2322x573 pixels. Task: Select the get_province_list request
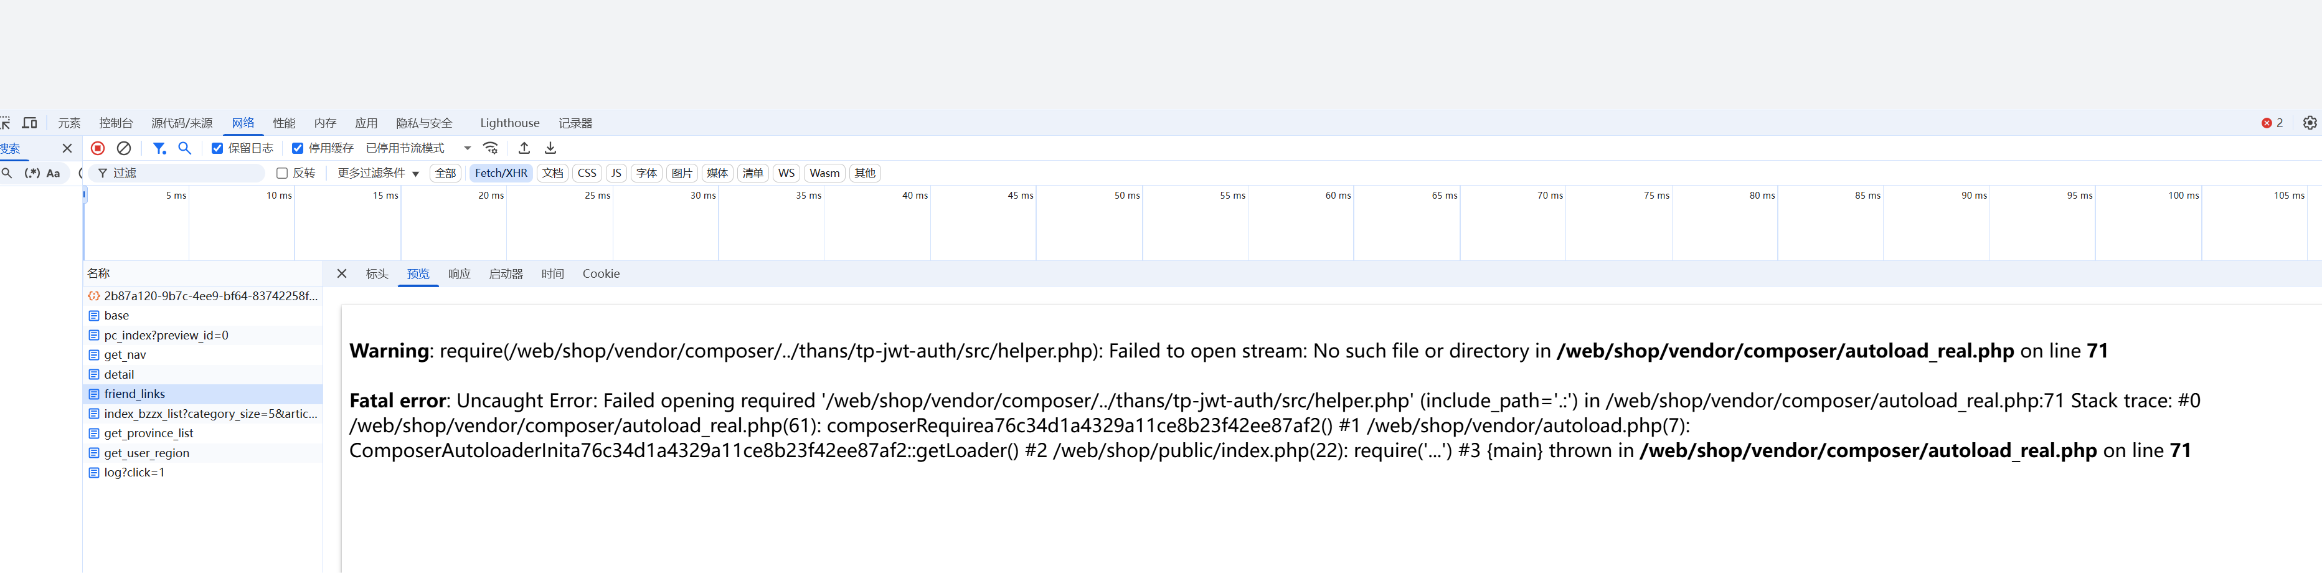click(203, 433)
